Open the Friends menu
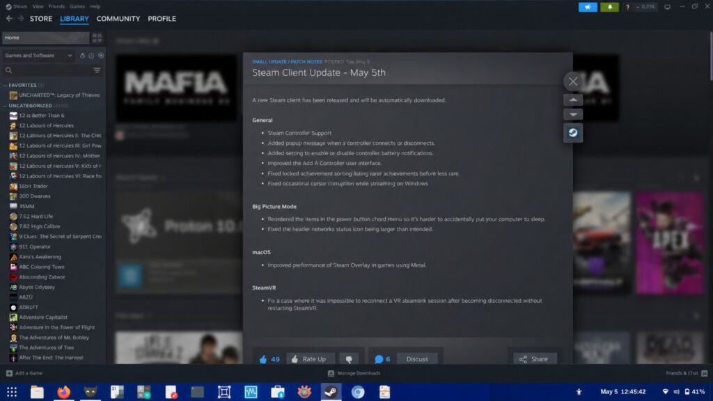The width and height of the screenshot is (713, 401). point(56,6)
